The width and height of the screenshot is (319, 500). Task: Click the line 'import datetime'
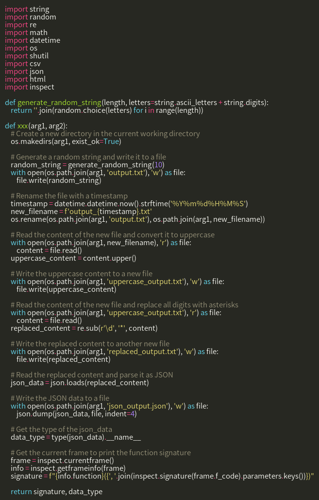point(33,40)
